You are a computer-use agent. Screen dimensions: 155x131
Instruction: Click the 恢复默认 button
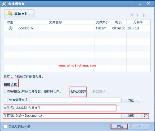point(99,91)
